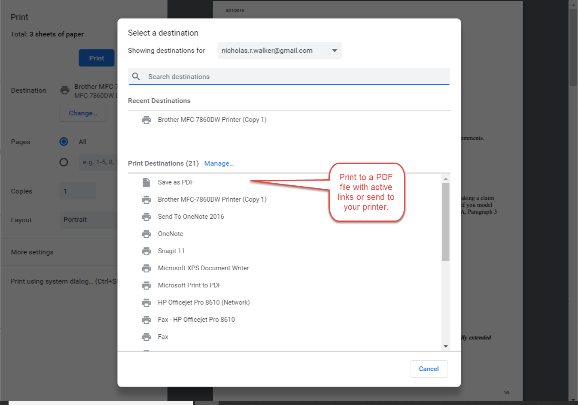Image resolution: width=578 pixels, height=405 pixels.
Task: Click the page range input field
Action: (98, 162)
